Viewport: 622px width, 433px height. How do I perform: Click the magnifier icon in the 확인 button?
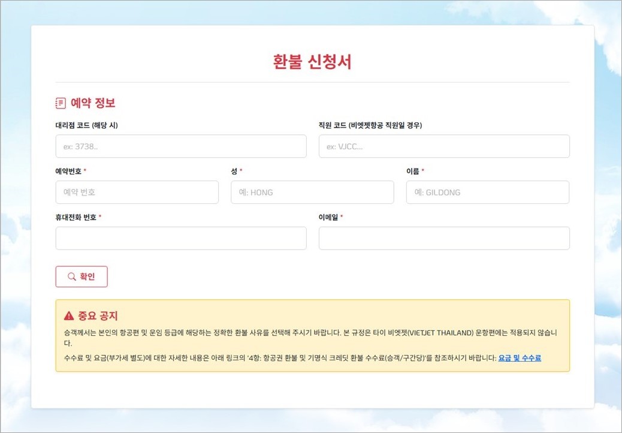72,276
